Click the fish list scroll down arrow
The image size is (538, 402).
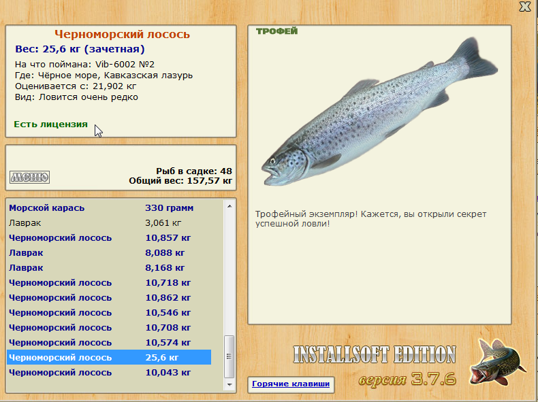click(230, 384)
